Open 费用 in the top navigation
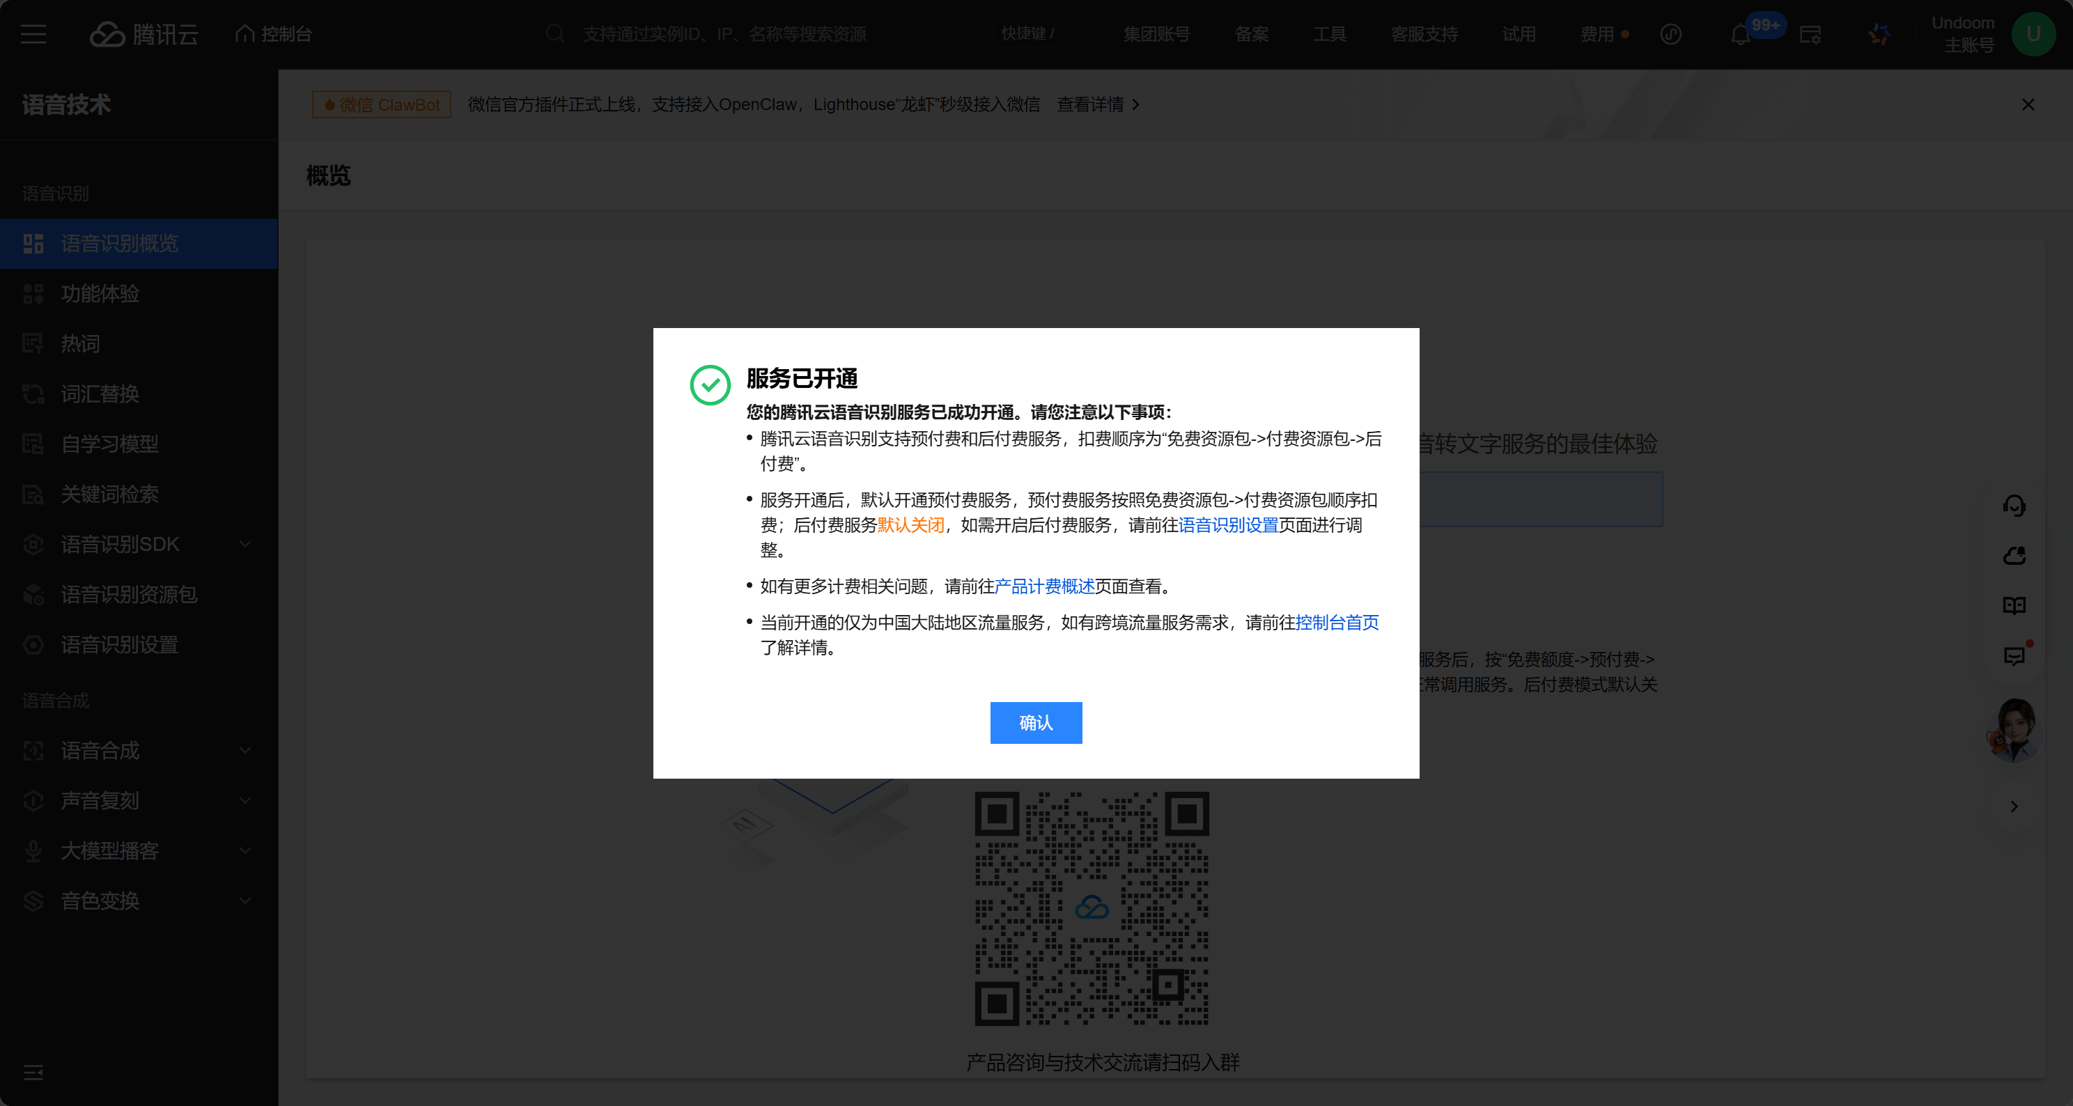The width and height of the screenshot is (2073, 1106). click(x=1597, y=34)
